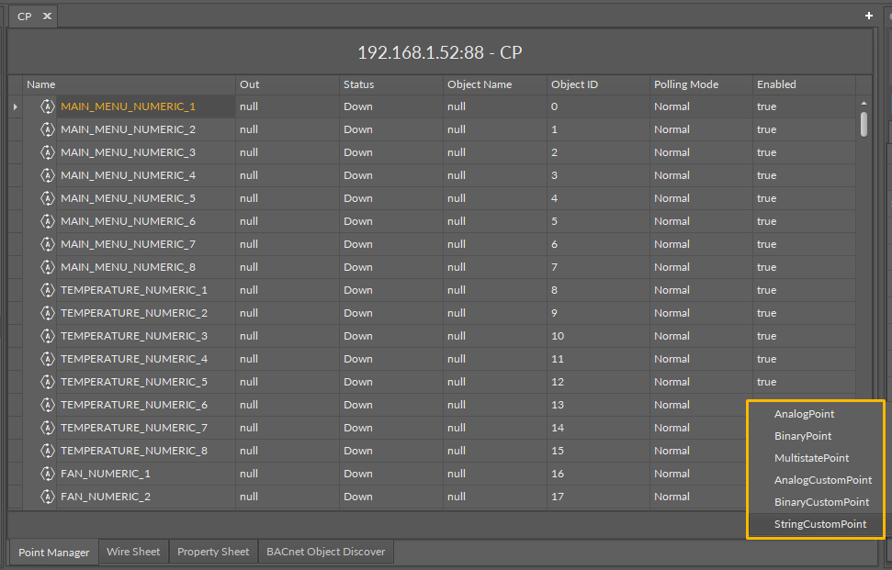Image resolution: width=892 pixels, height=570 pixels.
Task: Click the analog point icon beside MAIN_MENU_NUMERIC_1
Action: coord(48,106)
